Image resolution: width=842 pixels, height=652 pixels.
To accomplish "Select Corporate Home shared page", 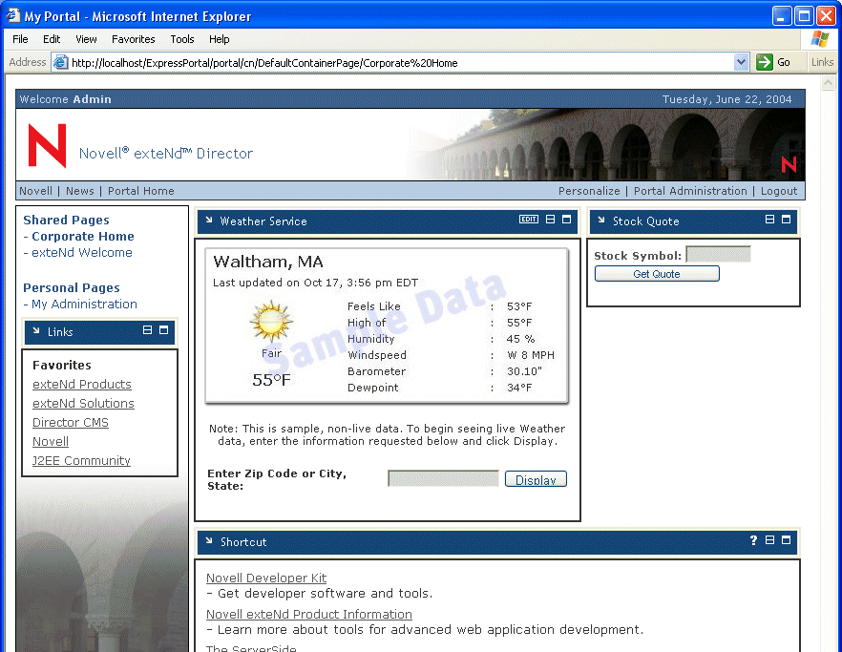I will point(83,237).
